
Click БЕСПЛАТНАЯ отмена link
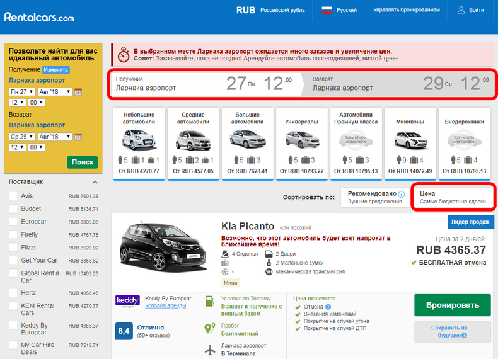(453, 263)
